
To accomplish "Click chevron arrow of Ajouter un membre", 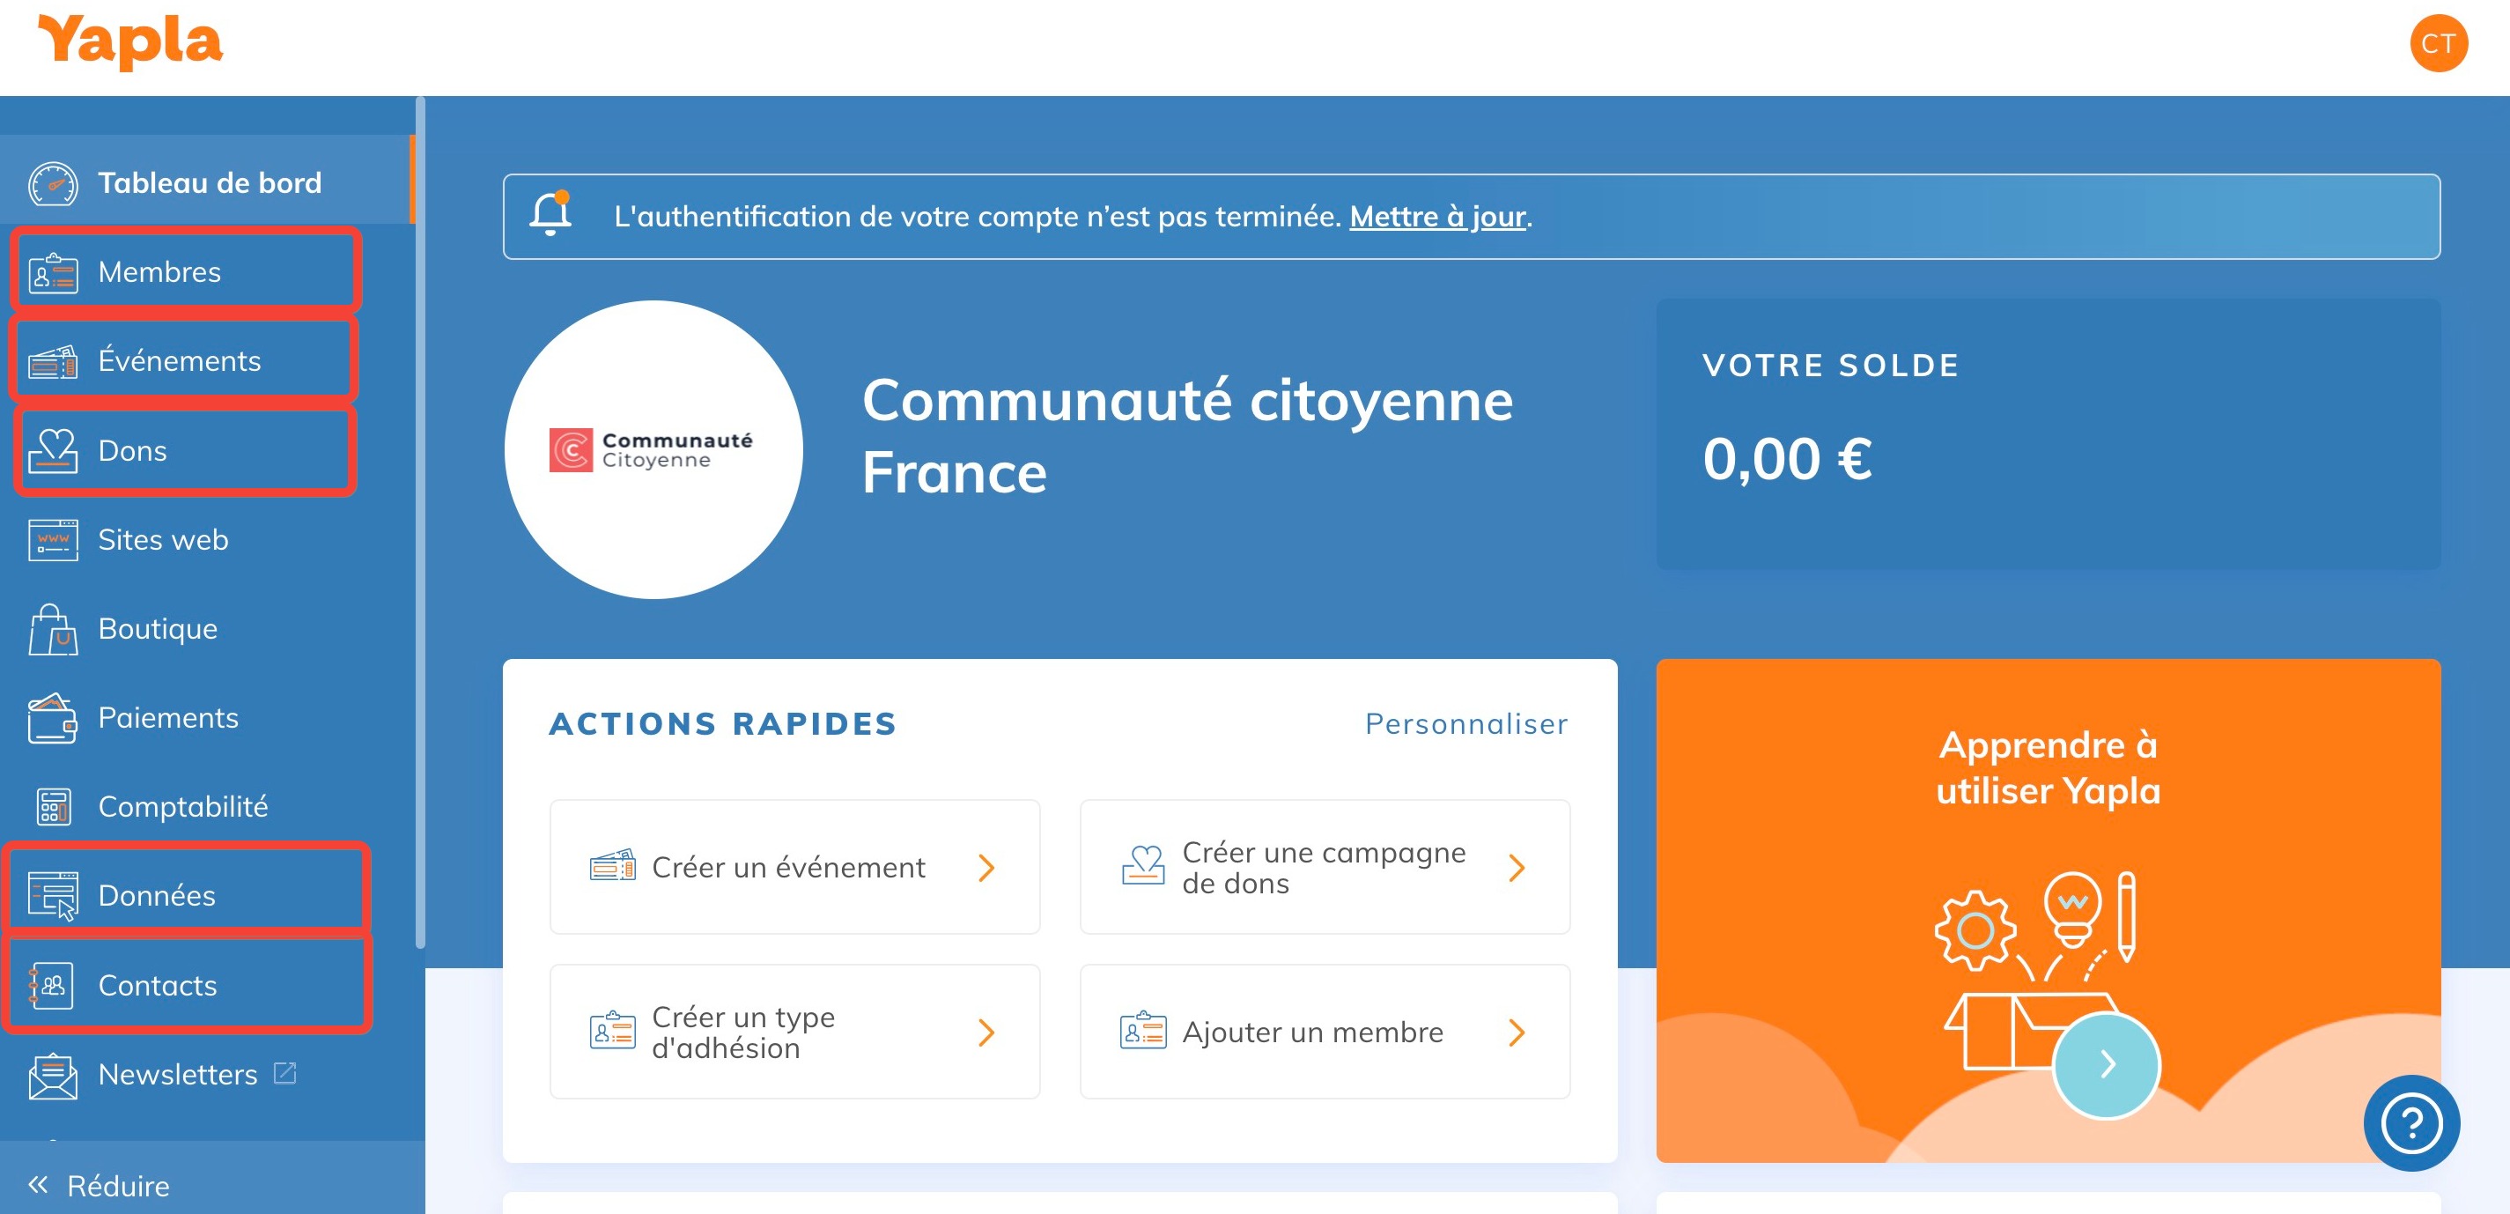I will coord(1517,1032).
